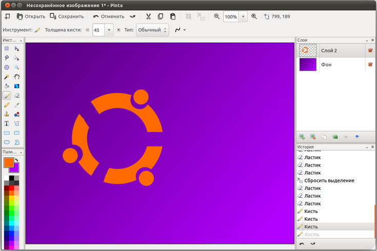This screenshot has width=377, height=251.
Task: Select the Paintbrush tool in toolbox
Action: tap(7, 95)
